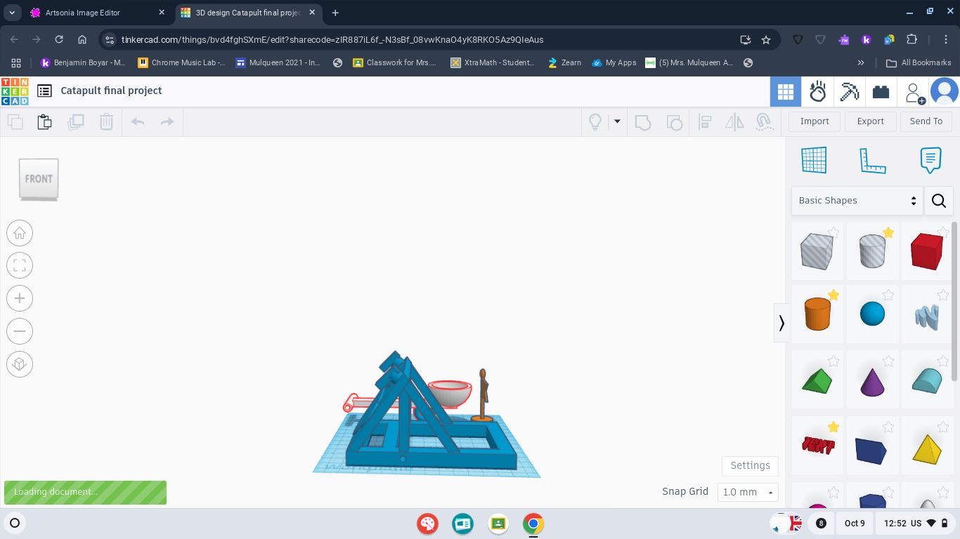Image resolution: width=960 pixels, height=539 pixels.
Task: Search shapes with the magnifier icon
Action: [x=938, y=201]
